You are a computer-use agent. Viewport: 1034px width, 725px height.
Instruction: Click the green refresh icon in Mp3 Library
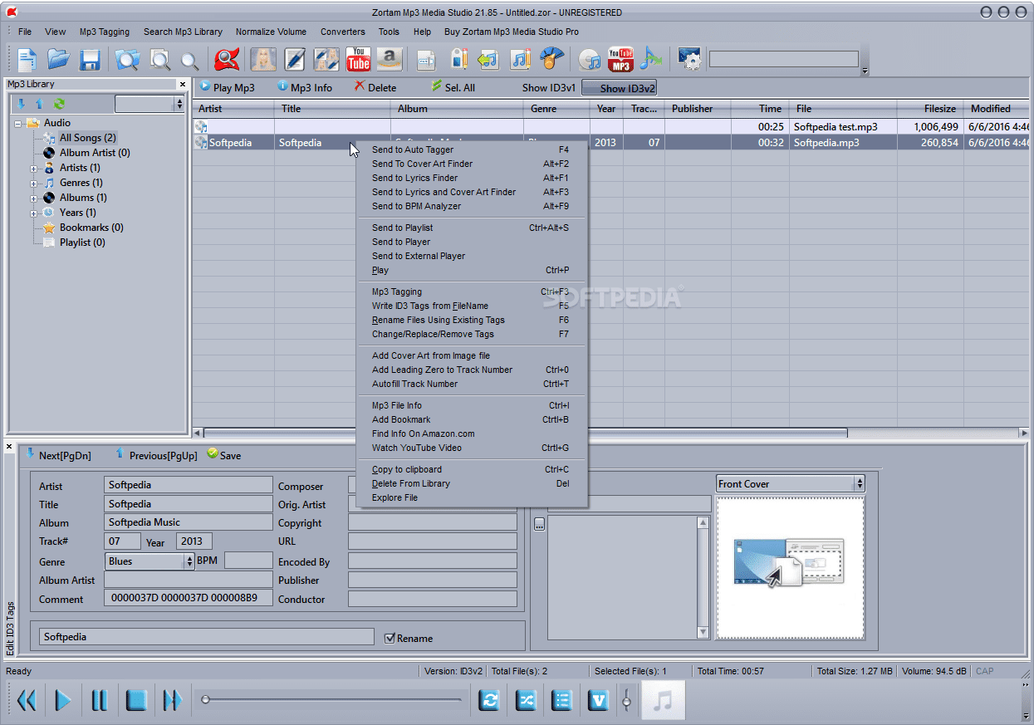point(60,104)
